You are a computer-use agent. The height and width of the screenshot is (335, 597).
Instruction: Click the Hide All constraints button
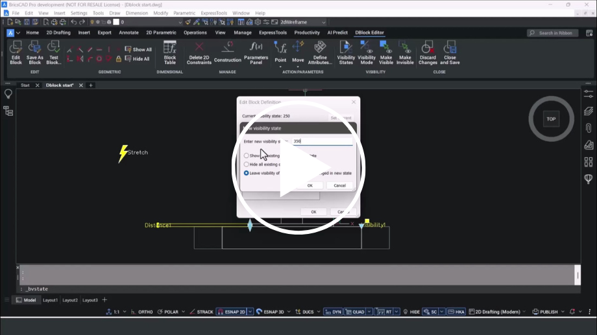(137, 59)
